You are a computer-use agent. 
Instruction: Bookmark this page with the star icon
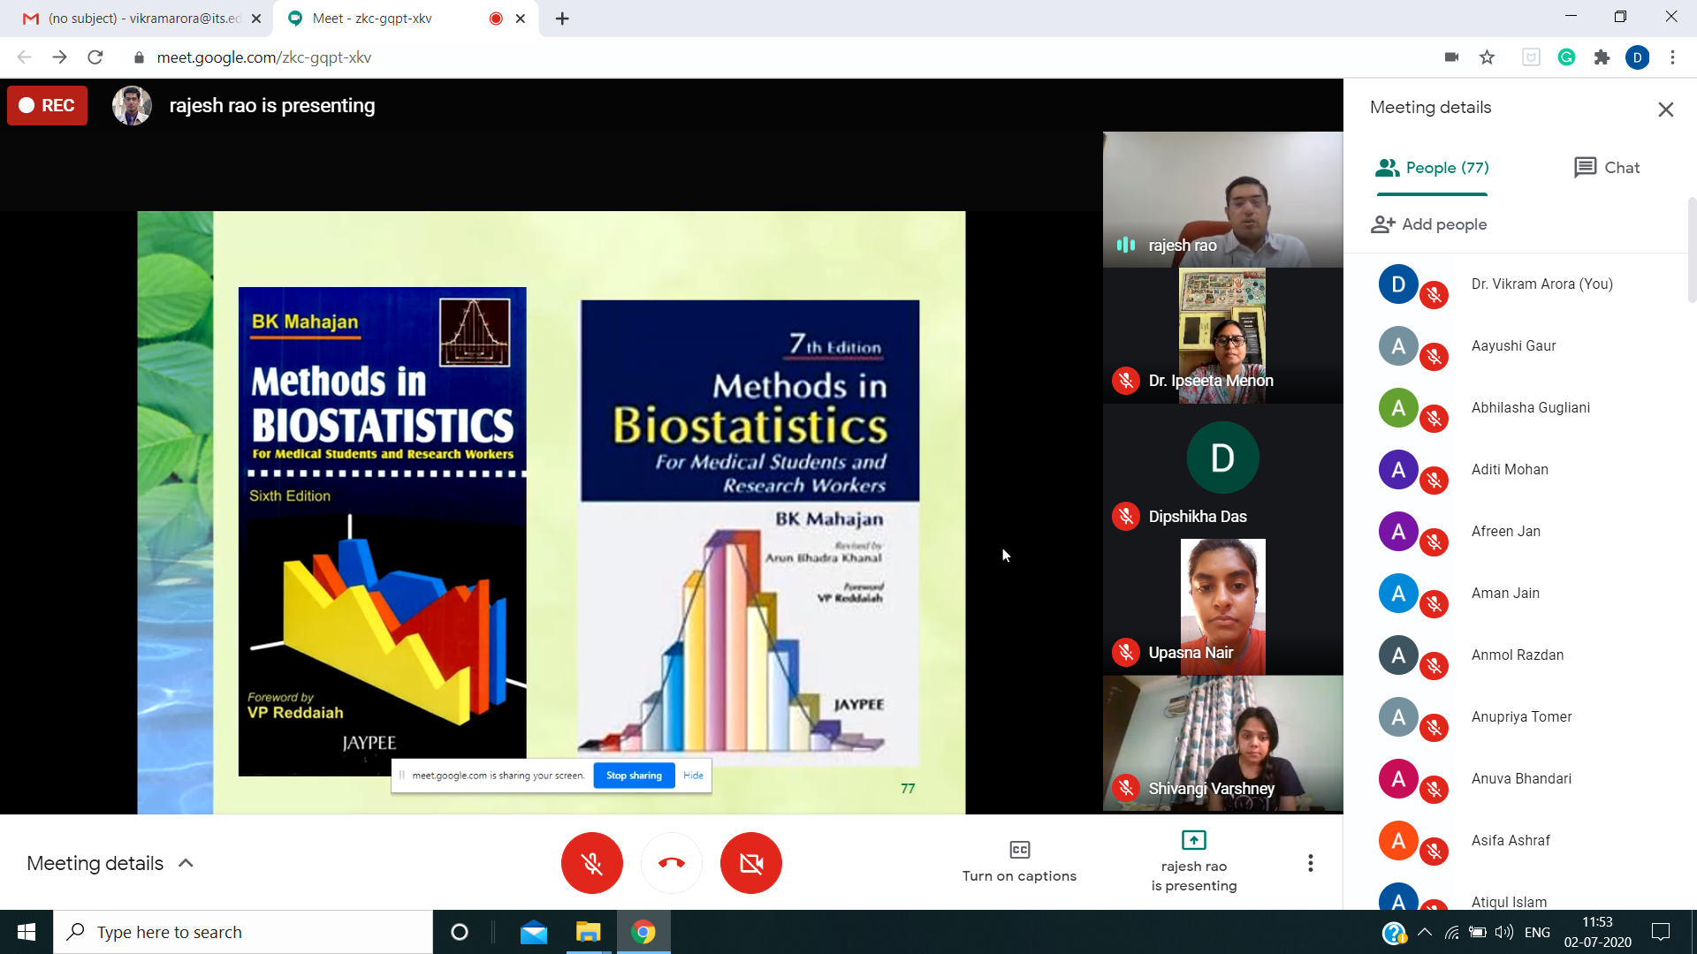(1487, 57)
